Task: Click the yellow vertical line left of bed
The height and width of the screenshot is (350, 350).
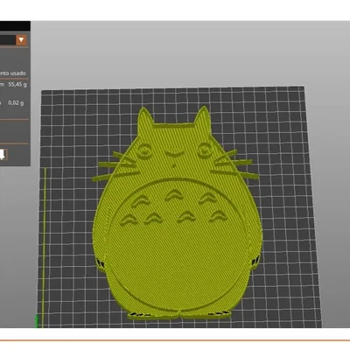Action: point(45,248)
